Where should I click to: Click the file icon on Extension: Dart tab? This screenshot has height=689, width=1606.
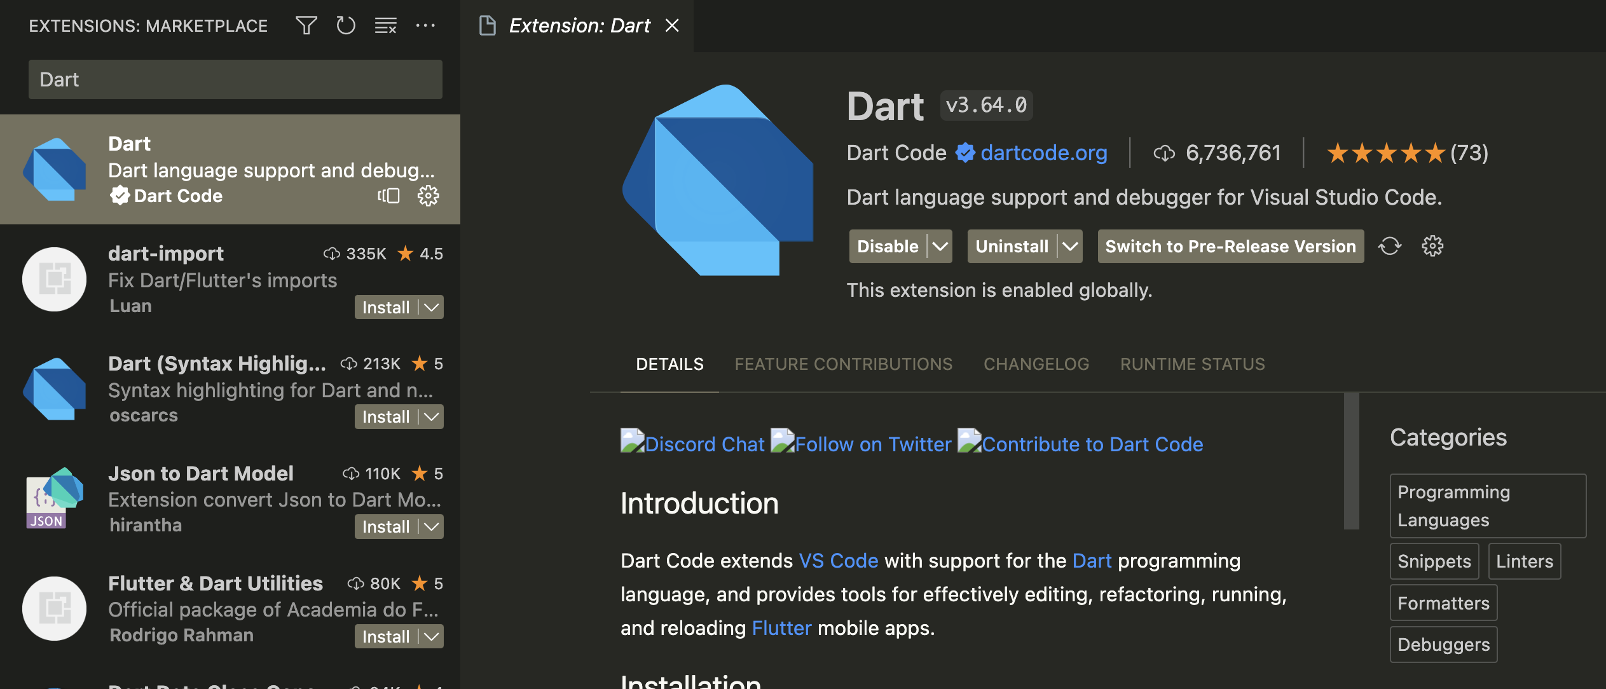click(488, 25)
